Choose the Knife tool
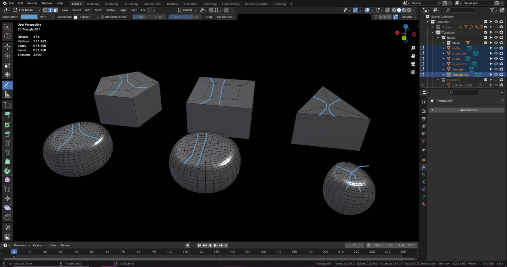The image size is (507, 267). point(8,152)
